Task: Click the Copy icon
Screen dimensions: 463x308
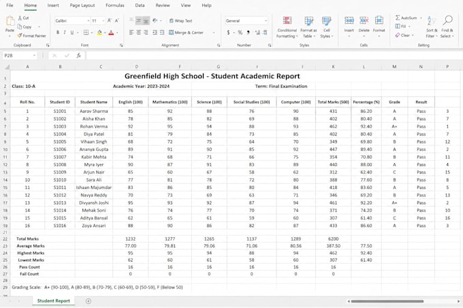Action: [20, 27]
